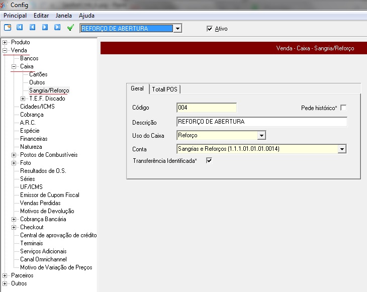Collapse the Caixa tree node
367x292 pixels.
[x=14, y=66]
